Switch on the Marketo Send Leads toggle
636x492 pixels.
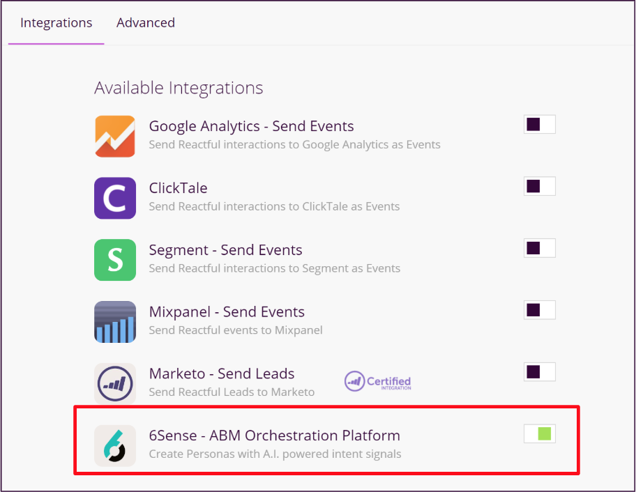(540, 371)
